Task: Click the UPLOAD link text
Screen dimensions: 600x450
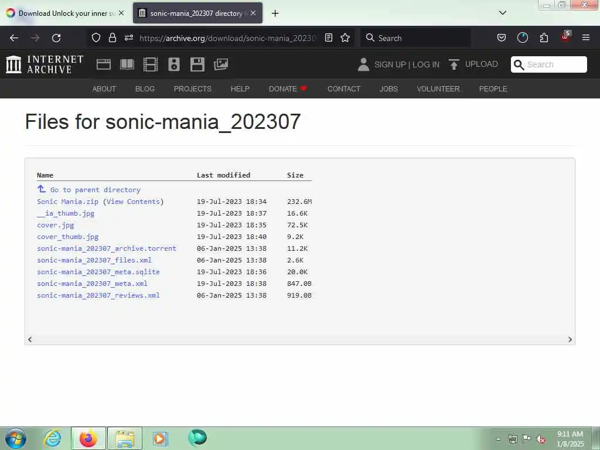Action: pyautogui.click(x=482, y=64)
